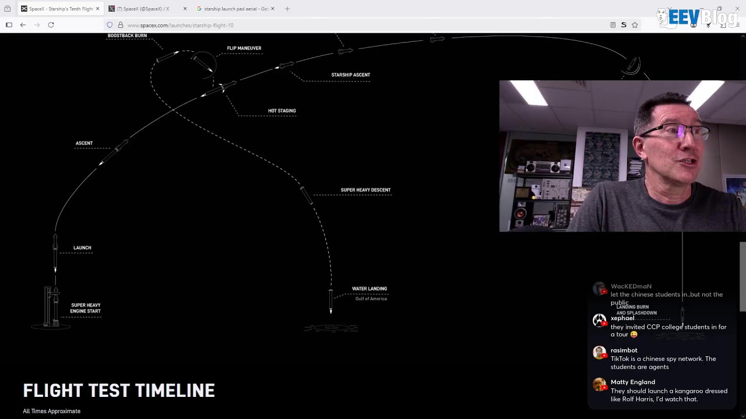
Task: Click the SUPER HEAVY DESCENT label
Action: click(x=366, y=190)
